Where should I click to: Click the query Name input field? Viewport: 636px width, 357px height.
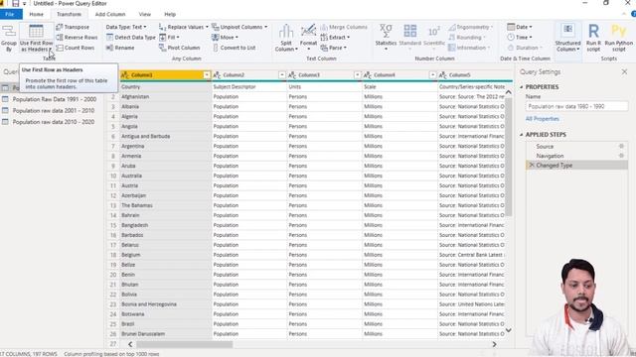pos(576,106)
